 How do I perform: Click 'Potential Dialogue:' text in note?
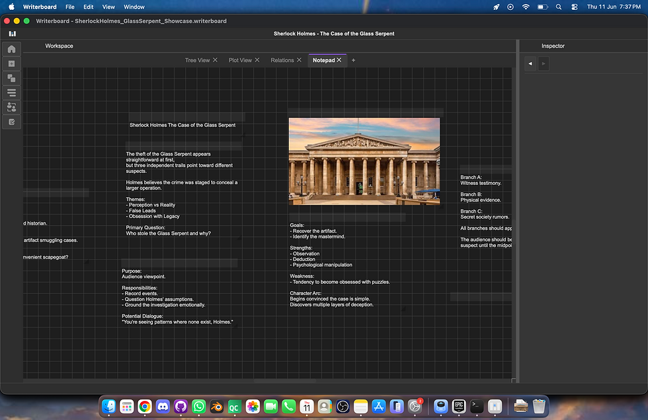(143, 316)
